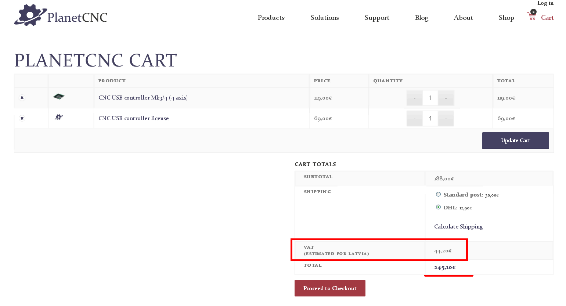This screenshot has height=306, width=566.
Task: Open the Products menu
Action: [271, 18]
